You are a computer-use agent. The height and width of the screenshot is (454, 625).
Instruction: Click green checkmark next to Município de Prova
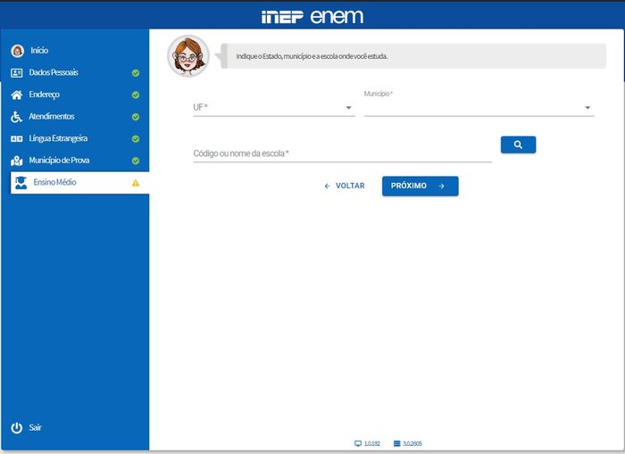tap(136, 161)
